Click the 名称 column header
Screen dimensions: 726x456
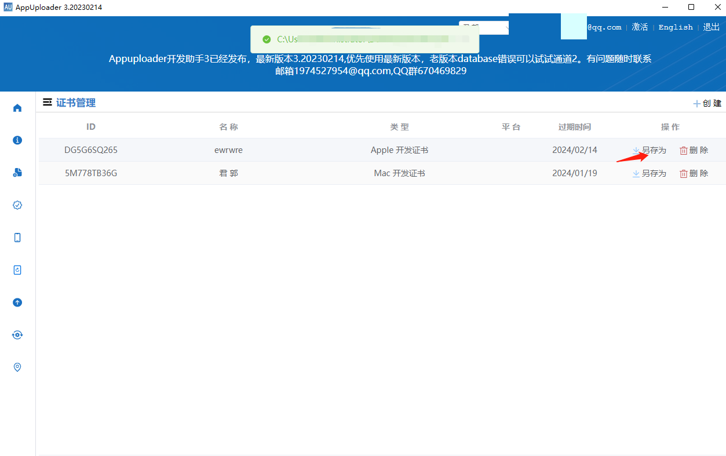pos(228,127)
